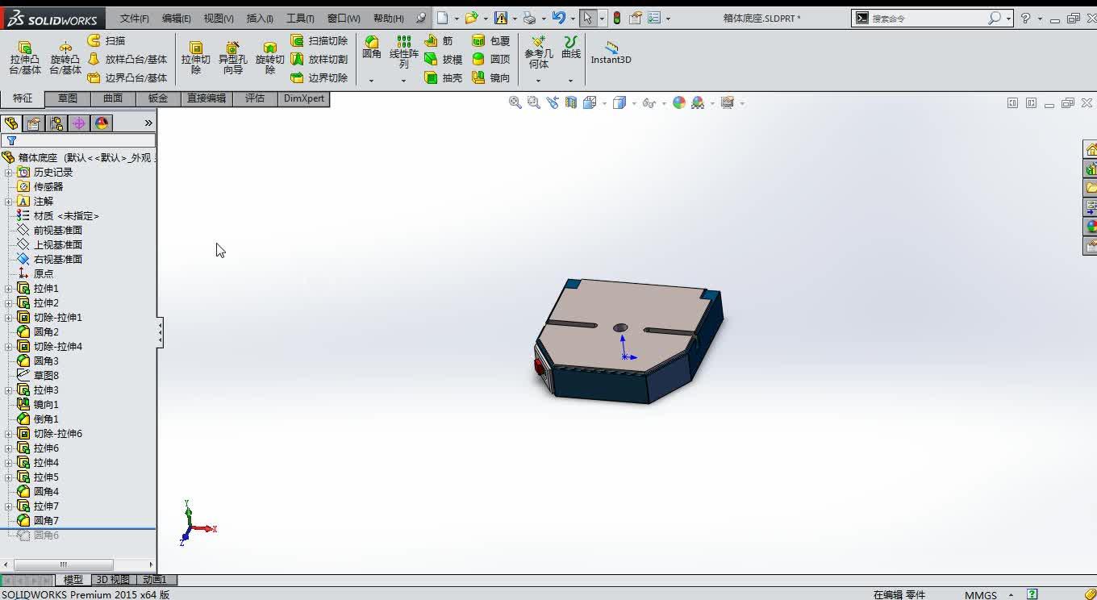Open the 编辑(E) menu

point(177,19)
